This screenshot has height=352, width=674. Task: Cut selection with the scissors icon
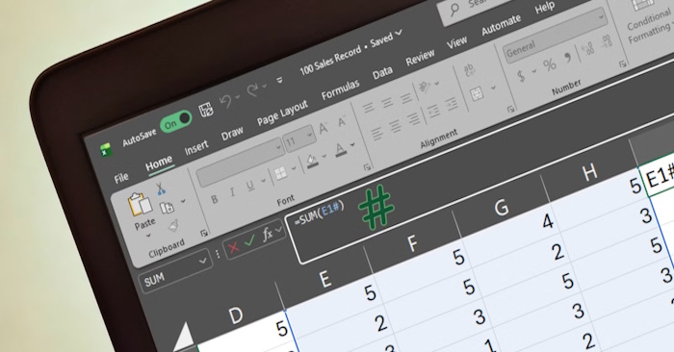(x=161, y=189)
